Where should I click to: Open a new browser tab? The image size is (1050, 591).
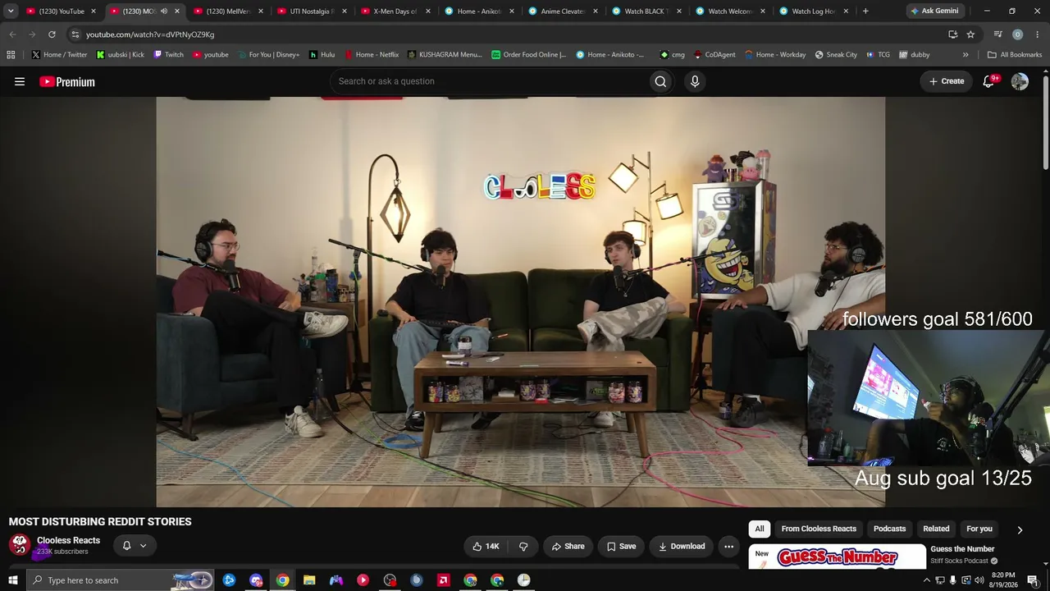tap(865, 11)
